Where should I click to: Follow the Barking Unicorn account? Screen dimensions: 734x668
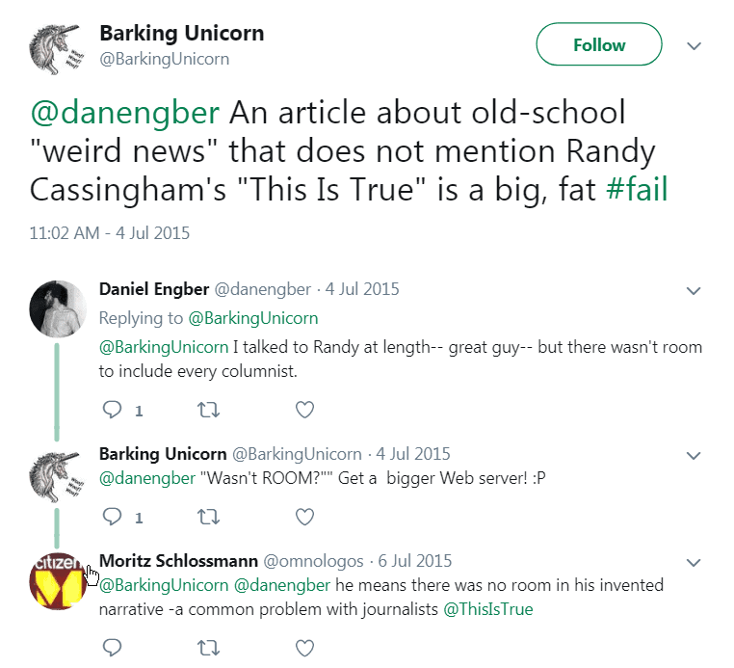598,45
